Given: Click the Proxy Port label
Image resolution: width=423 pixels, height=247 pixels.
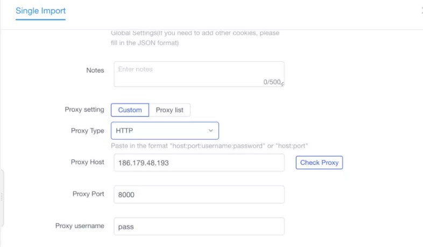Looking at the screenshot, I should pos(88,194).
